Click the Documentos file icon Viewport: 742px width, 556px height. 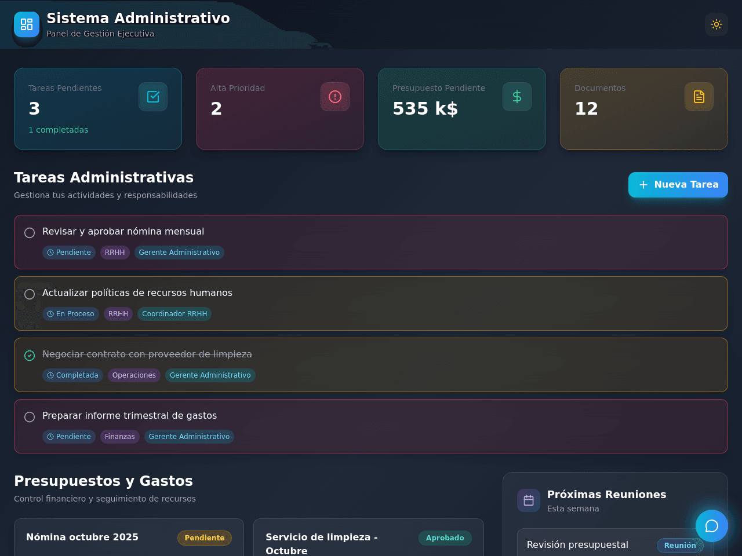[x=699, y=97]
